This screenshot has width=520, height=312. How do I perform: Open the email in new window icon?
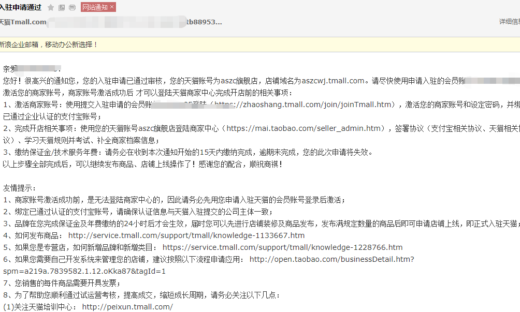[61, 8]
